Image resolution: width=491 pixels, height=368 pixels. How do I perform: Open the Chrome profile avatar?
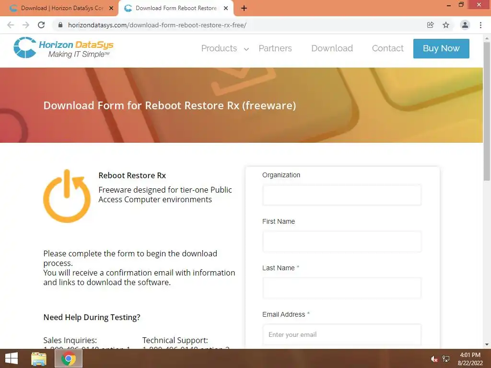(465, 25)
